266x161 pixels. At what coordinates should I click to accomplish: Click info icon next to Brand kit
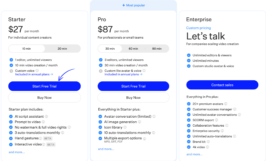pyautogui.click(x=208, y=142)
